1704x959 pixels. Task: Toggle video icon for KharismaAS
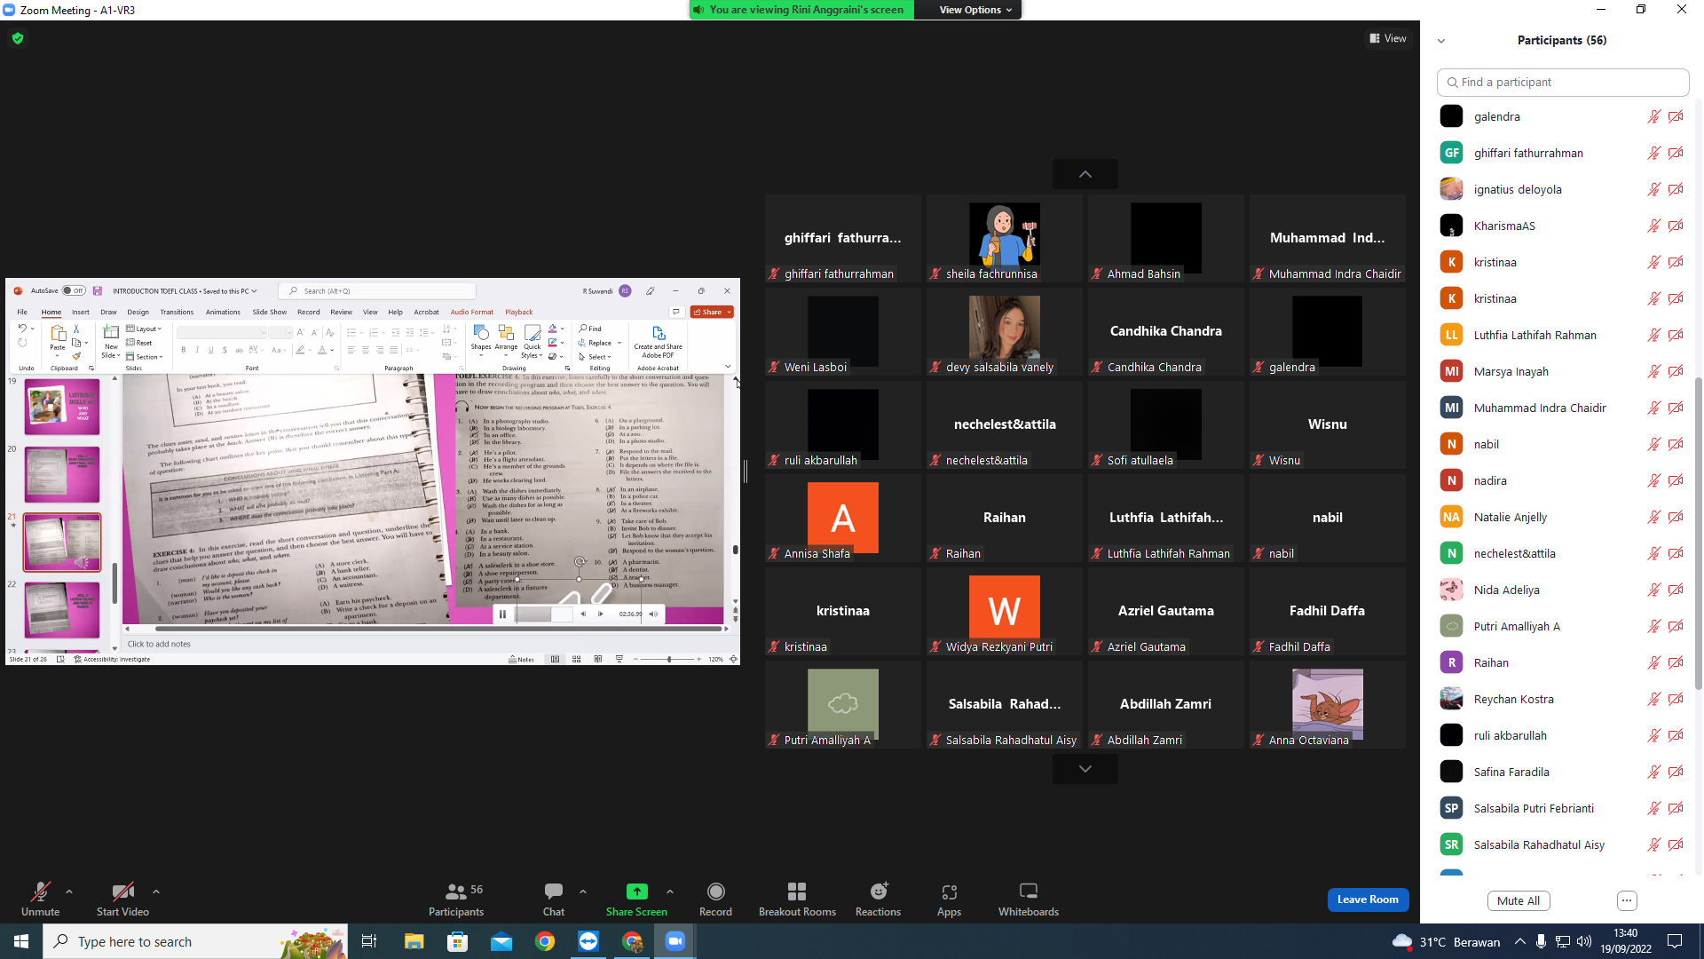(1676, 226)
